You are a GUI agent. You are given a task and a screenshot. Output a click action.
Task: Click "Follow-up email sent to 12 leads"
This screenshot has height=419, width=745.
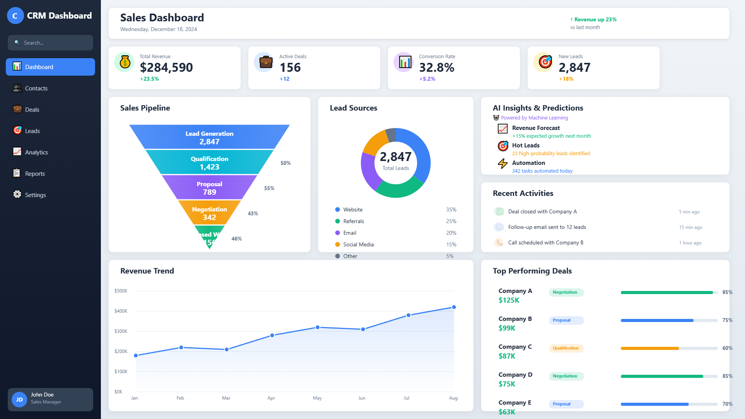tap(547, 227)
